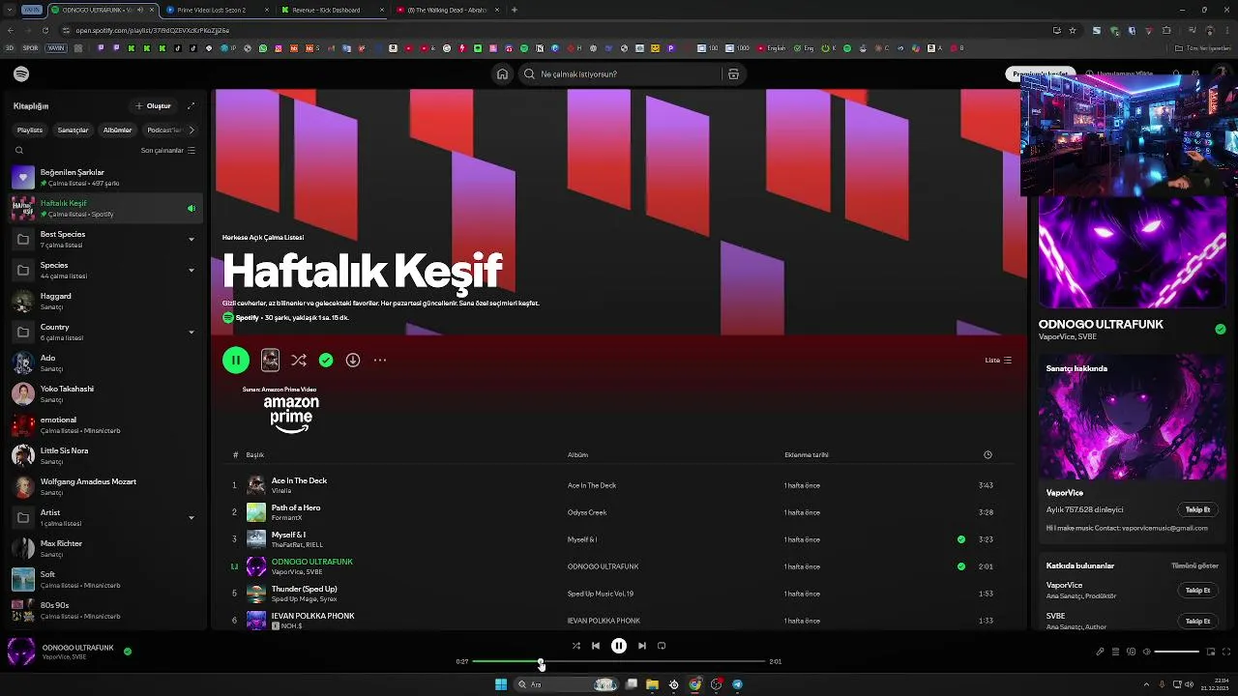Open the emotional playlist in the library
This screenshot has width=1238, height=696.
pos(104,424)
